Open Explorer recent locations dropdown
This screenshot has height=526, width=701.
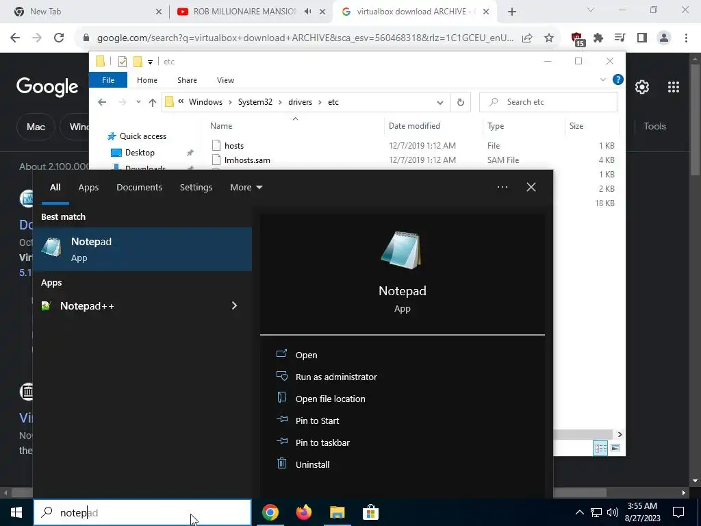point(138,102)
